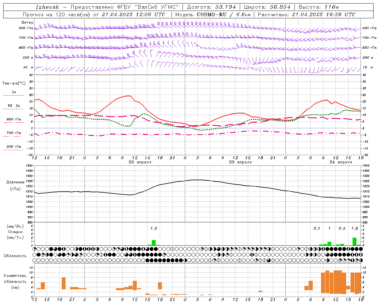Screen dimensions: 378x302
Task: Click the 1.3 precipitation value above the green bar
Action: coord(154,228)
